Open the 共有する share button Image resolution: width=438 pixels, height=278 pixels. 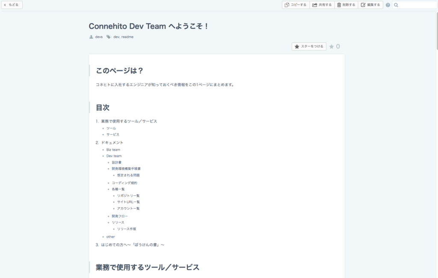322,5
